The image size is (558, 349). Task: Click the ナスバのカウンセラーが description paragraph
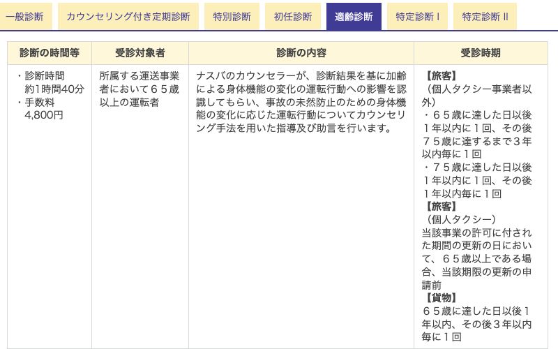301,102
